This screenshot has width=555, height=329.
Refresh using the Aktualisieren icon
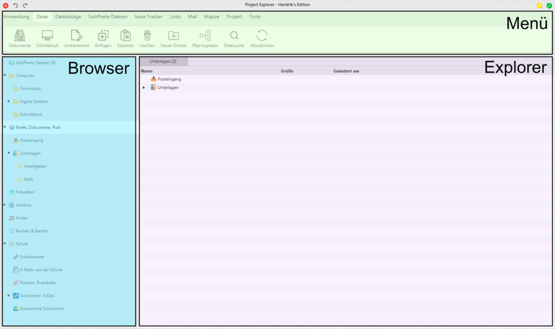coord(261,39)
